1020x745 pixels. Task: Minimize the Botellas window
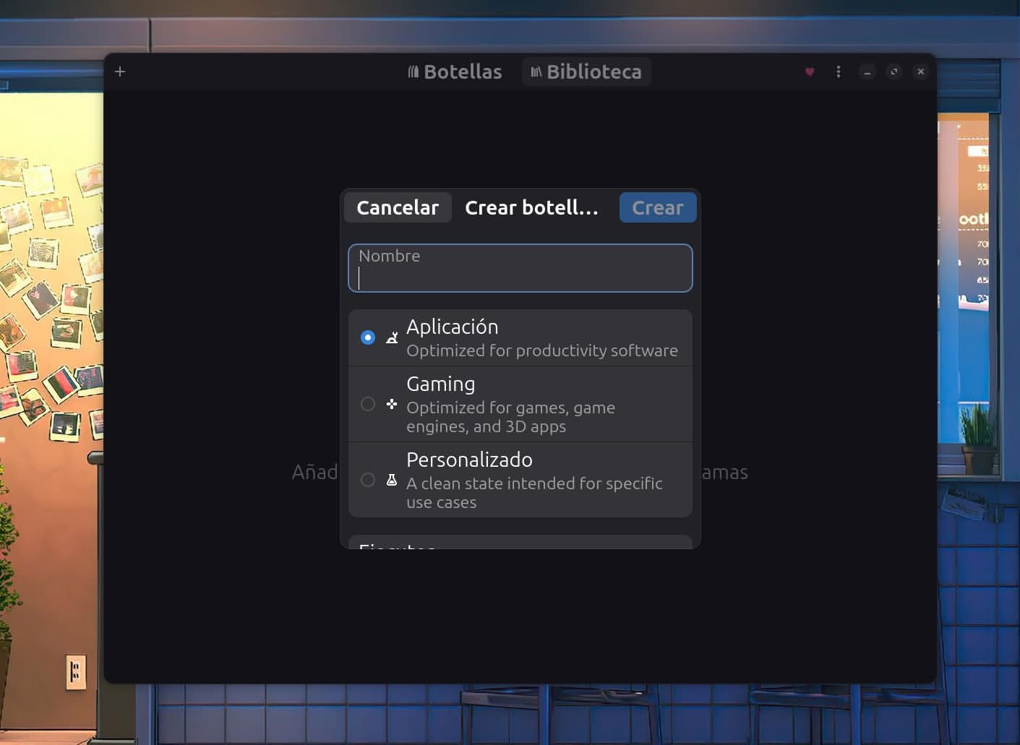click(867, 72)
